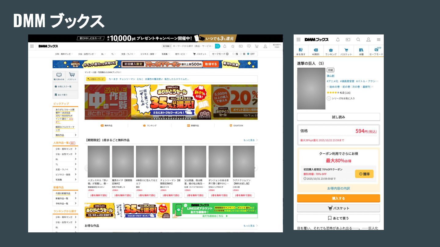Screen dimensions: 440x247
Task: Click the 試し読み button on the mobile page
Action: click(339, 117)
